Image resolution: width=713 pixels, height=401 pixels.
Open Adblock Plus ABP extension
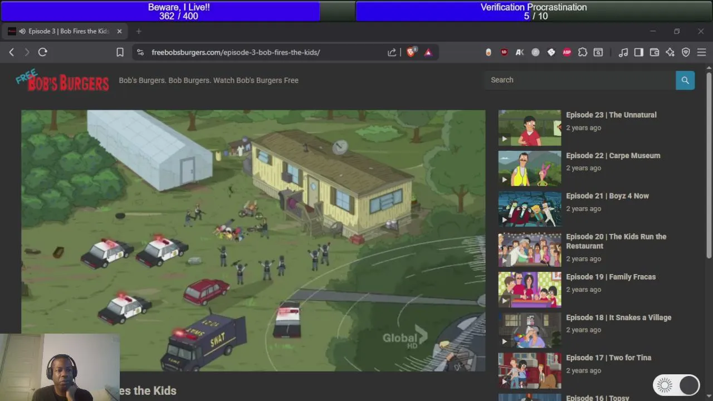567,52
